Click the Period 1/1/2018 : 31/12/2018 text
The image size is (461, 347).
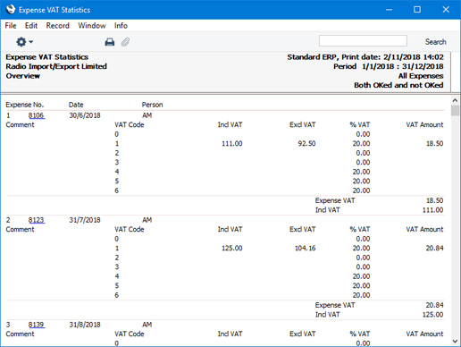pos(389,66)
